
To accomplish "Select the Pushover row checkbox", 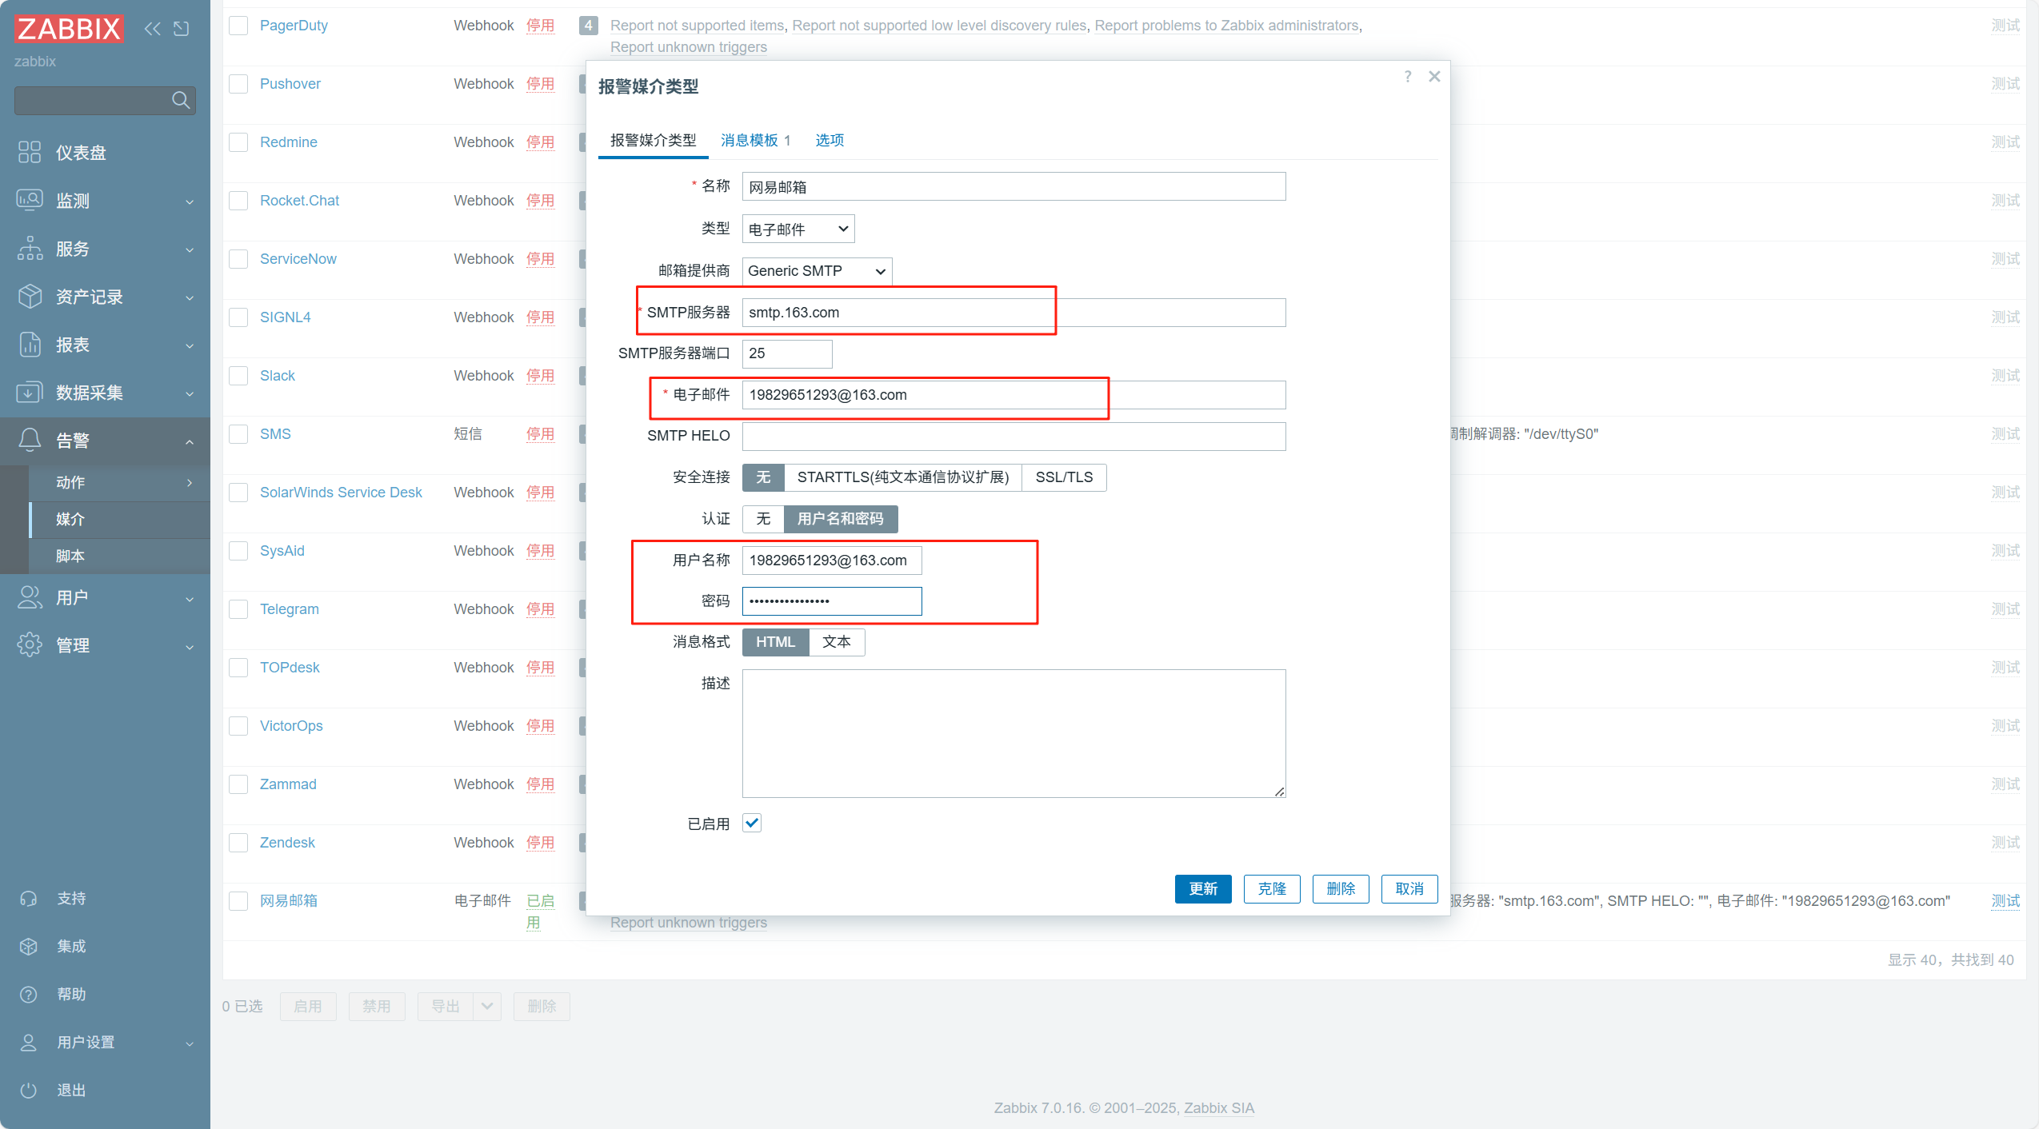I will click(238, 84).
